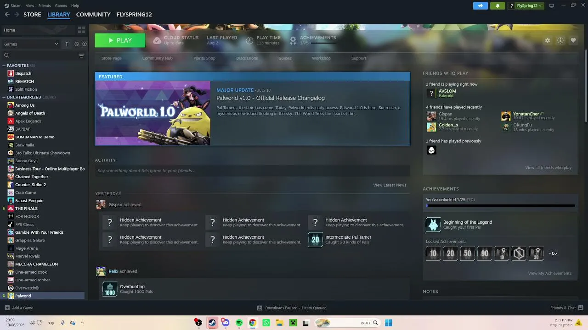The height and width of the screenshot is (330, 588).
Task: Collapse the UNCATEGORIZED category
Action: [x=4, y=97]
